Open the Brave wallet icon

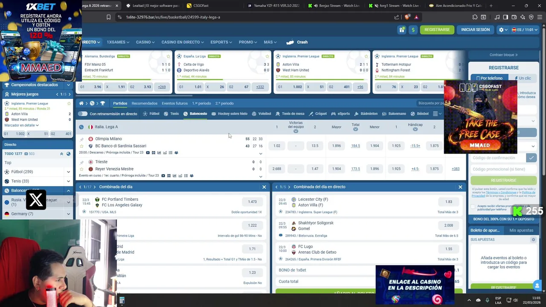(x=514, y=17)
